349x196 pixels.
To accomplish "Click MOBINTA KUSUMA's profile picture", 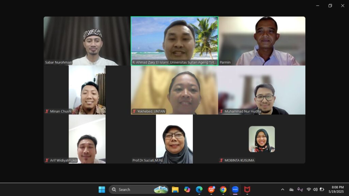I will point(262,139).
